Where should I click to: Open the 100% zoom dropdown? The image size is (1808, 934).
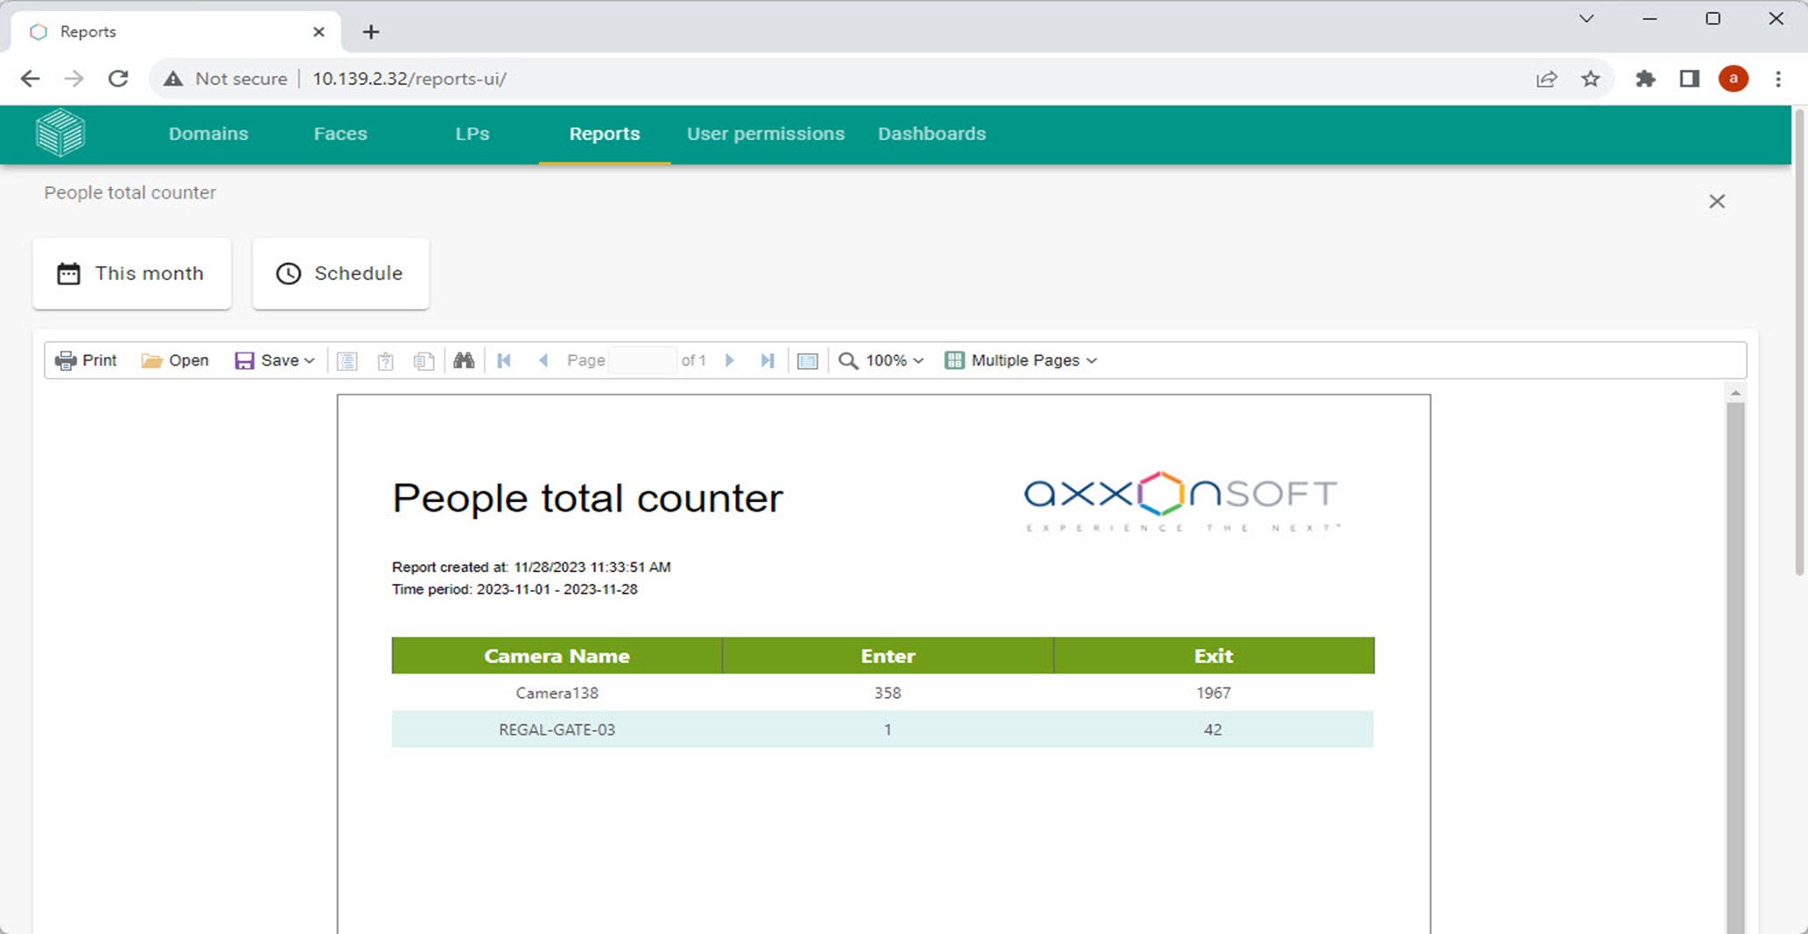pos(882,360)
